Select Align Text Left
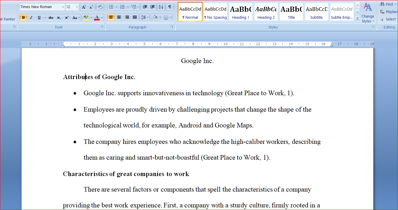The image size is (398, 210). (111, 18)
